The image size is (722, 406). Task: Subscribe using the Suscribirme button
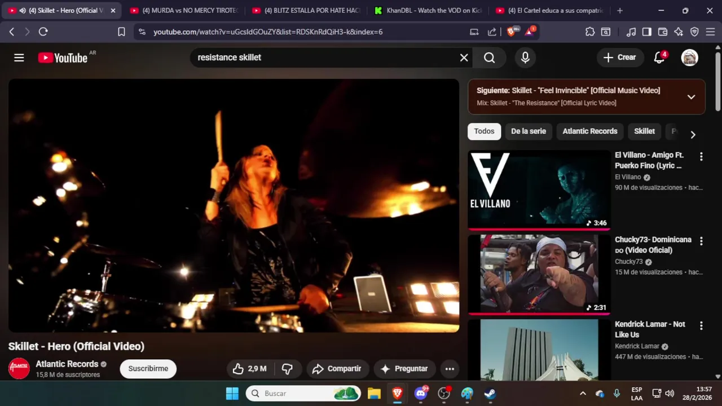[x=148, y=369]
